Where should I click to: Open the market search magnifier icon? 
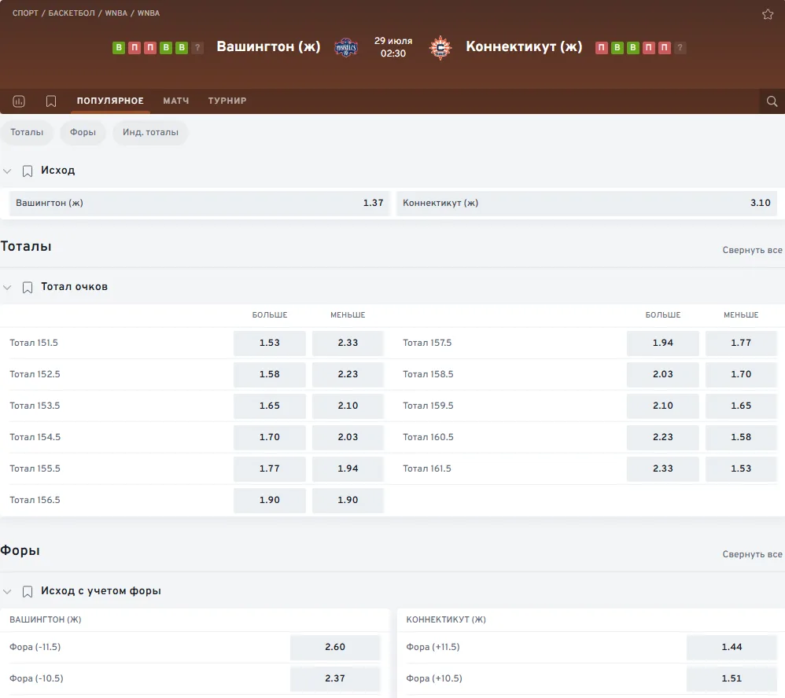(772, 101)
